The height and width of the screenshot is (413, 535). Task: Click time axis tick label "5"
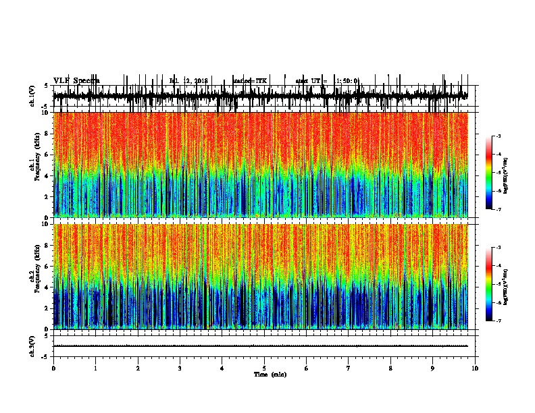(264, 368)
